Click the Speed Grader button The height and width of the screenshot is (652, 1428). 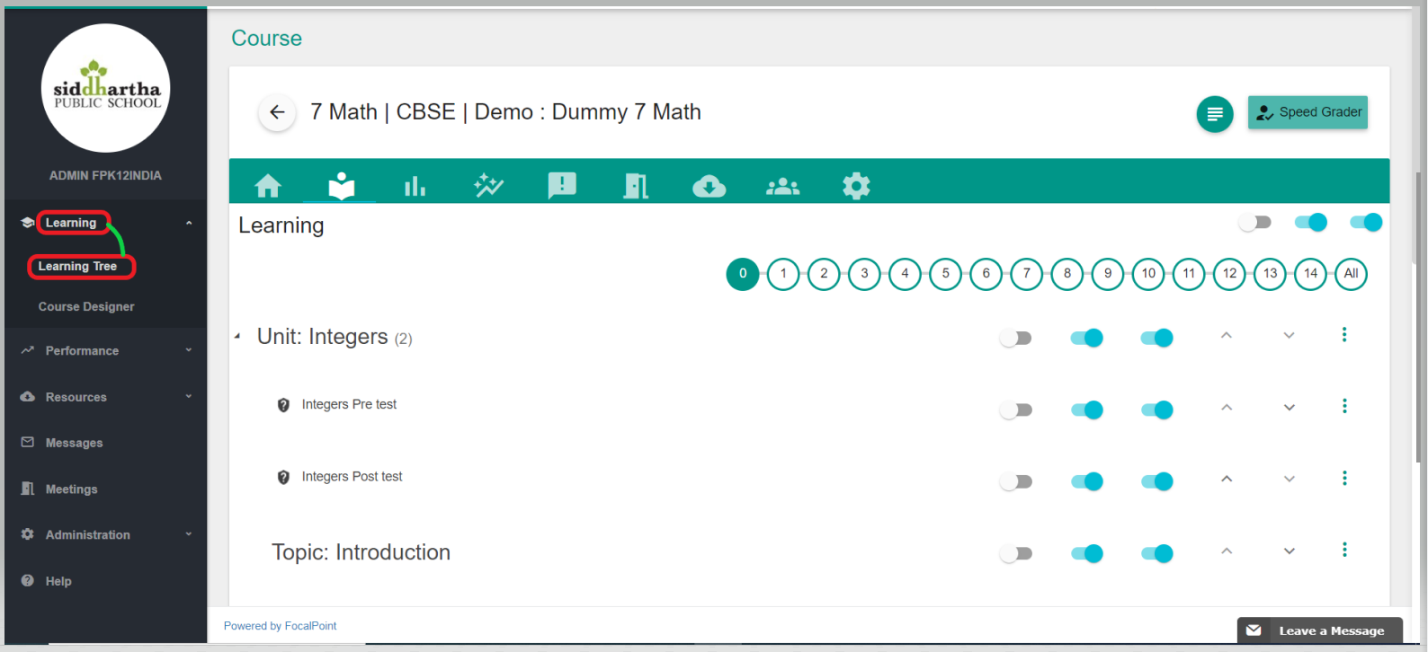point(1308,112)
